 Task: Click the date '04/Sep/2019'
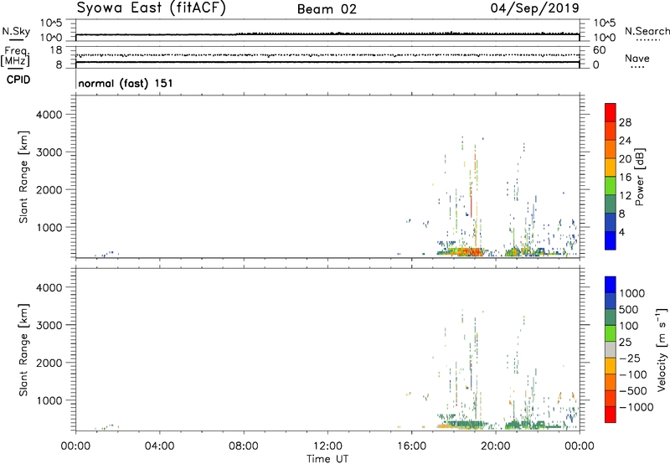tap(534, 8)
